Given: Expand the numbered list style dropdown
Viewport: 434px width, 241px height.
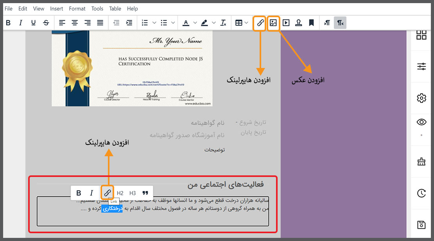Looking at the screenshot, I should (154, 23).
